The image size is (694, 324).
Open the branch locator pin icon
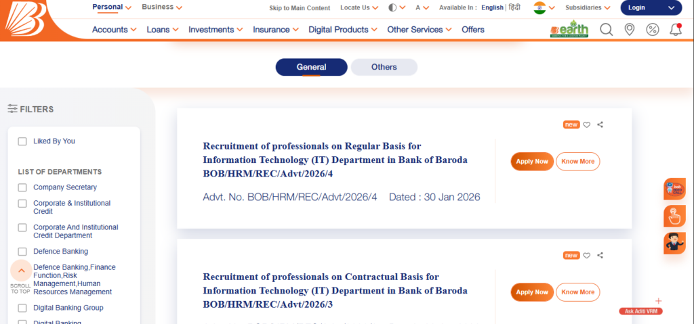point(630,29)
